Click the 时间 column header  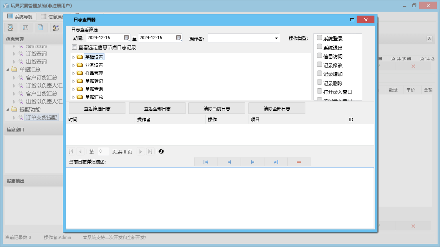[101, 120]
